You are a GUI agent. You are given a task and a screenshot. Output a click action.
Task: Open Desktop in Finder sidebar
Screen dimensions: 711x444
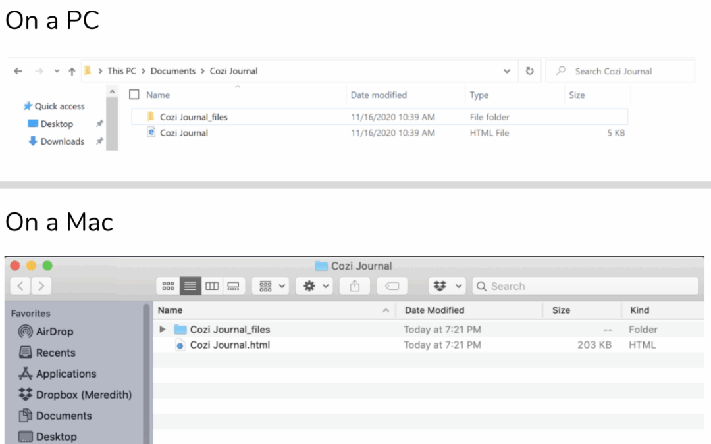[x=47, y=437]
